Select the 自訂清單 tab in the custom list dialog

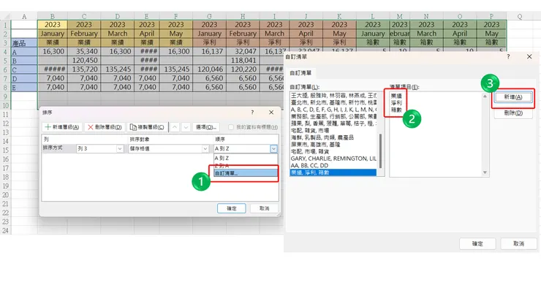pyautogui.click(x=300, y=73)
